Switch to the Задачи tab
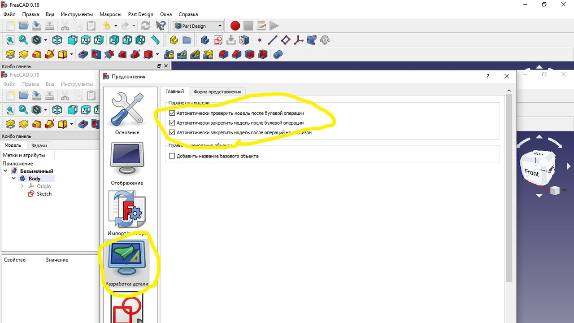 click(x=39, y=145)
